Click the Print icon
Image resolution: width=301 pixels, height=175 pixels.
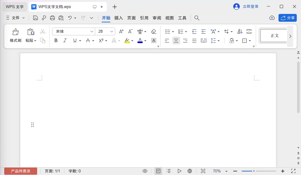[52, 18]
